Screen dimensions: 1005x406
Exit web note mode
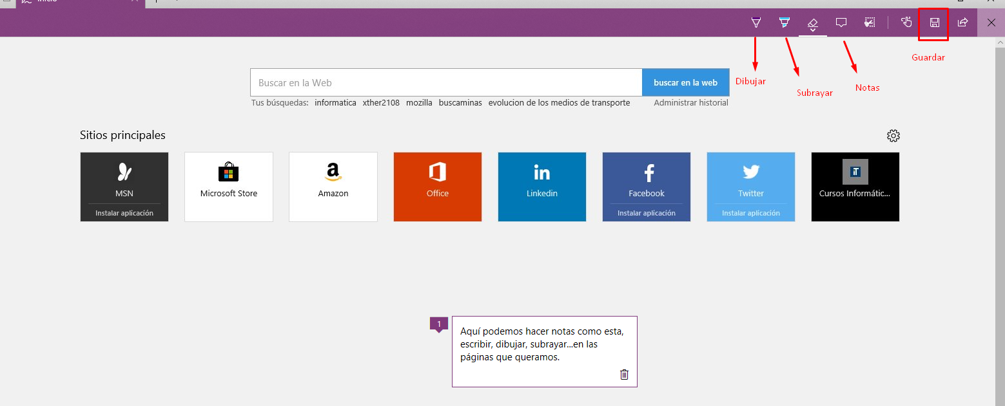click(x=991, y=23)
